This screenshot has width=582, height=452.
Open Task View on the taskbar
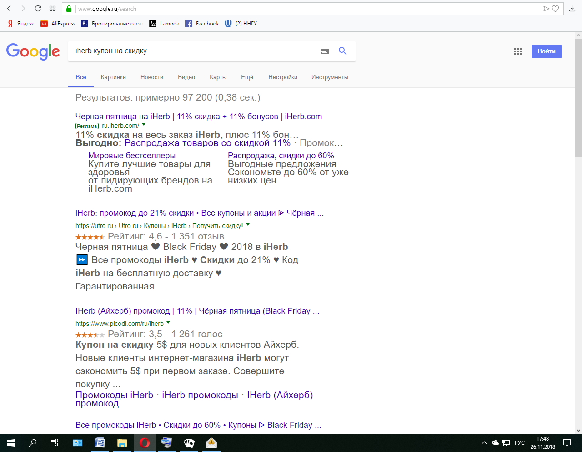click(55, 442)
